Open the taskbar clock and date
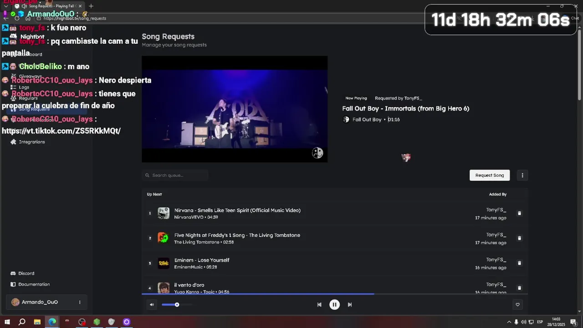This screenshot has width=583, height=328. [x=556, y=322]
